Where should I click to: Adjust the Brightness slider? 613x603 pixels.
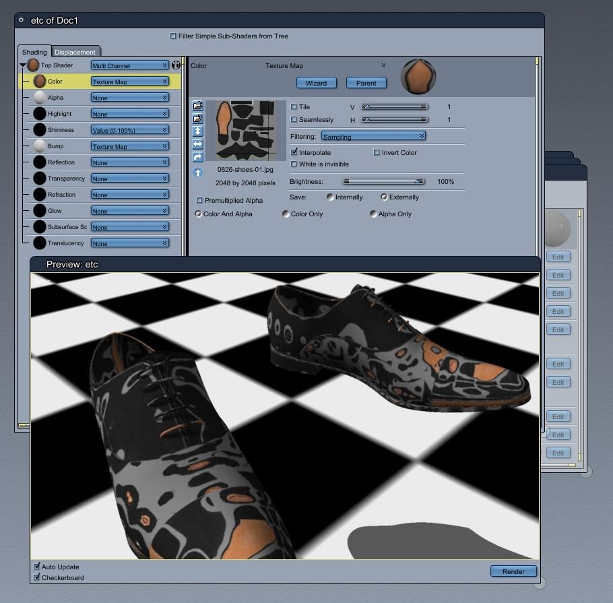383,181
